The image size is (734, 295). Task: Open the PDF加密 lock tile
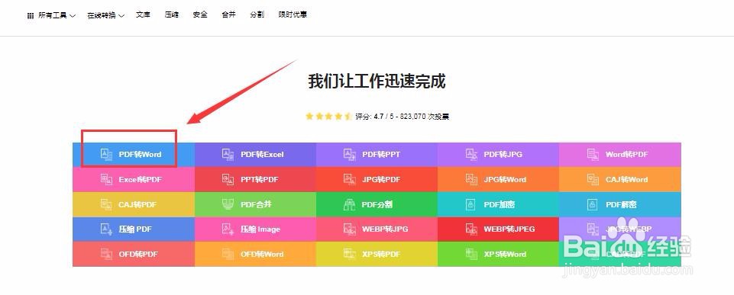(x=499, y=204)
